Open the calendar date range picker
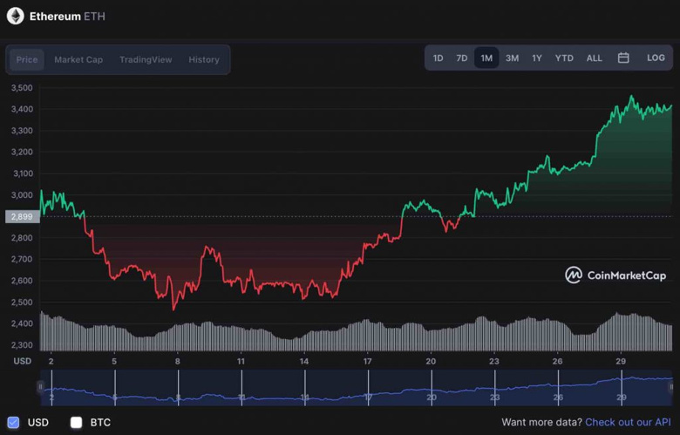This screenshot has height=435, width=680. click(x=623, y=58)
